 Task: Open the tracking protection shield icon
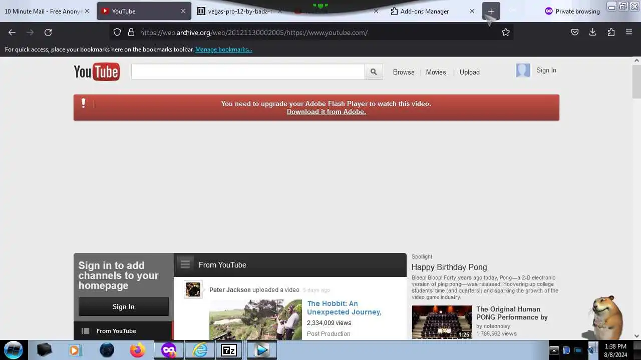click(x=117, y=32)
